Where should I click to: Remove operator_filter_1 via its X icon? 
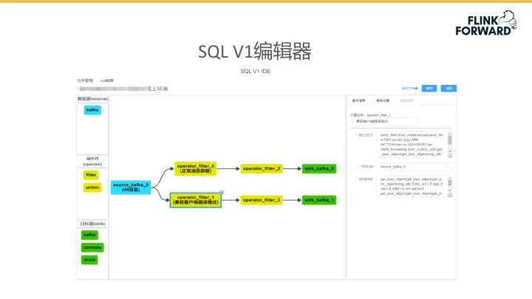(x=222, y=192)
